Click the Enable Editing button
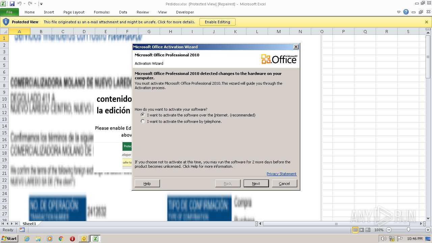This screenshot has height=243, width=432. click(217, 22)
